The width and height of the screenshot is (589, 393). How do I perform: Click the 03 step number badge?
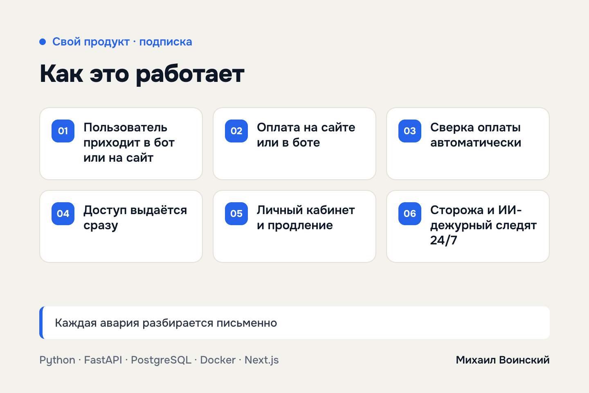pos(410,131)
